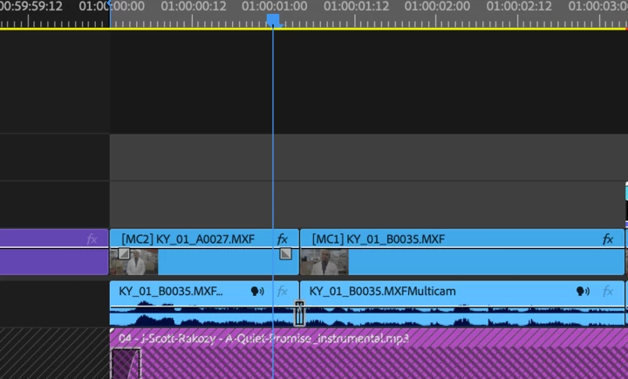Image resolution: width=628 pixels, height=379 pixels.
Task: Select end transition icon on MC2 clip
Action: [x=285, y=253]
